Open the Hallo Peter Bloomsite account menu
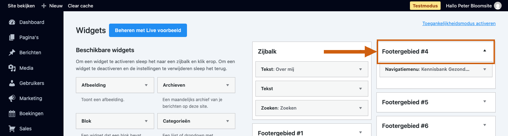The height and width of the screenshot is (136, 508). coord(468,6)
